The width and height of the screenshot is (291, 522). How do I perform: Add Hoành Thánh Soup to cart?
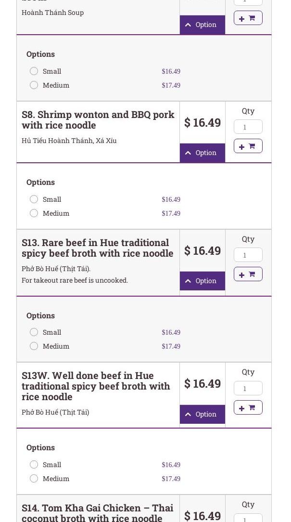(x=248, y=18)
